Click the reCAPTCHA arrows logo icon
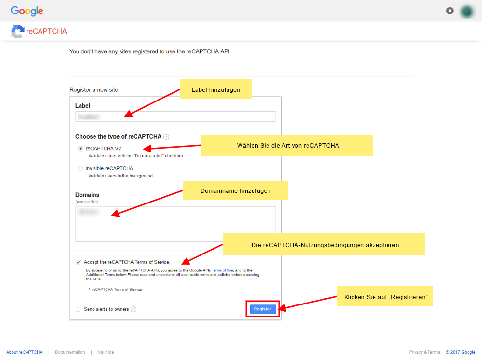This screenshot has width=482, height=355. tap(17, 31)
